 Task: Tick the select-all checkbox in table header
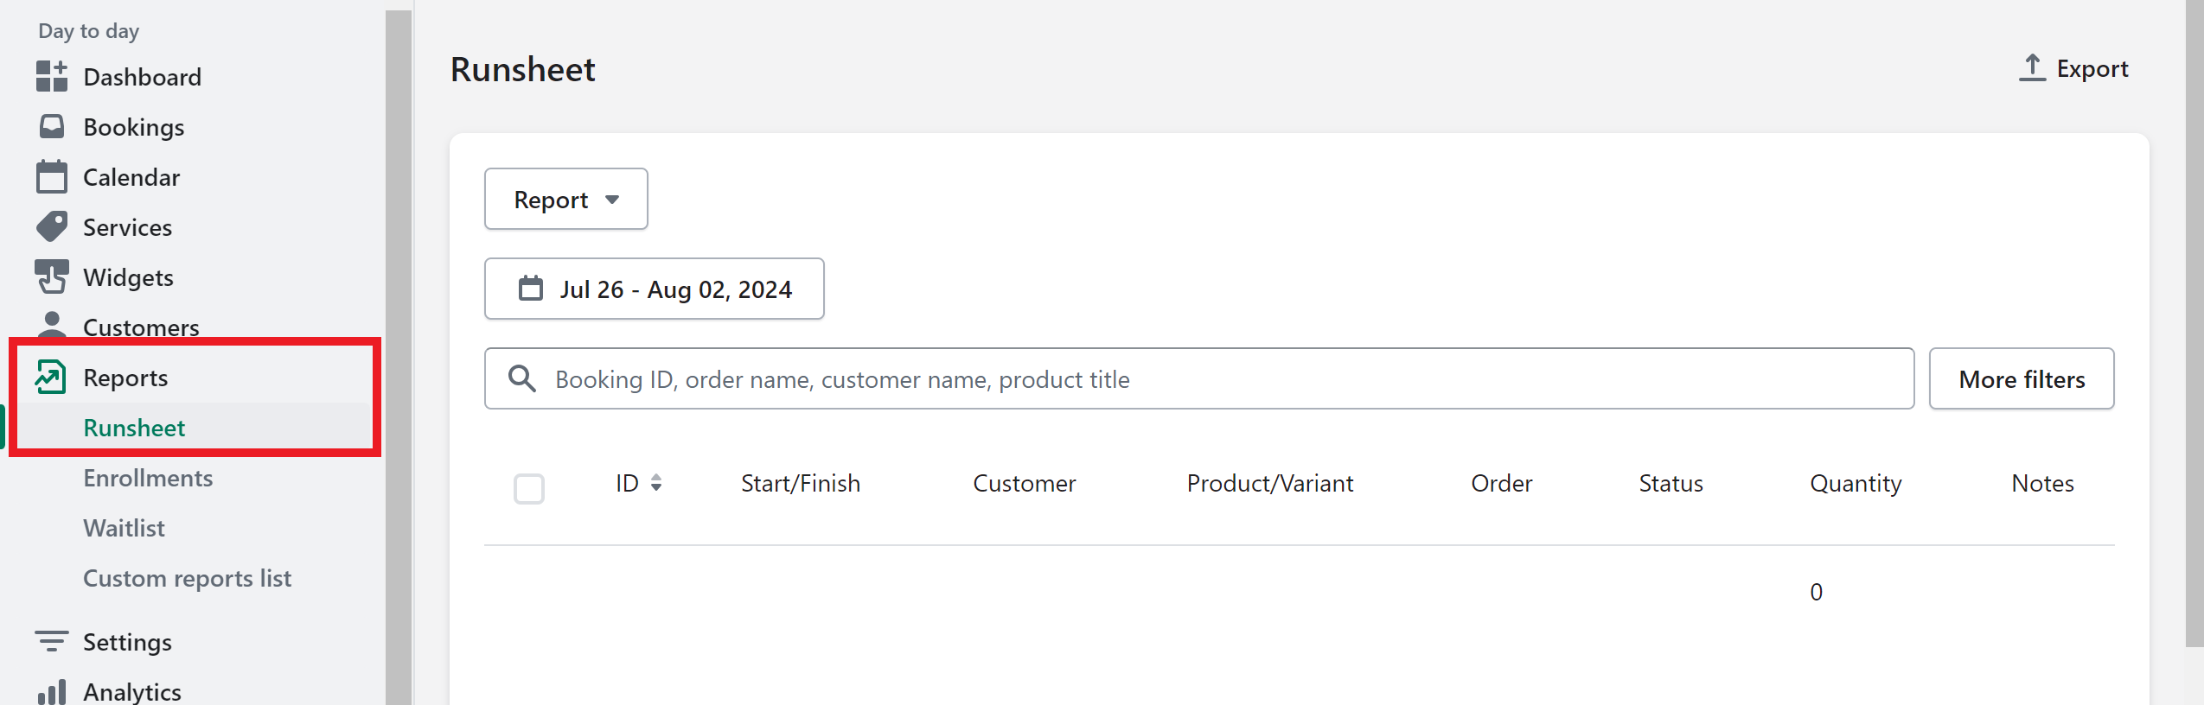click(x=529, y=488)
